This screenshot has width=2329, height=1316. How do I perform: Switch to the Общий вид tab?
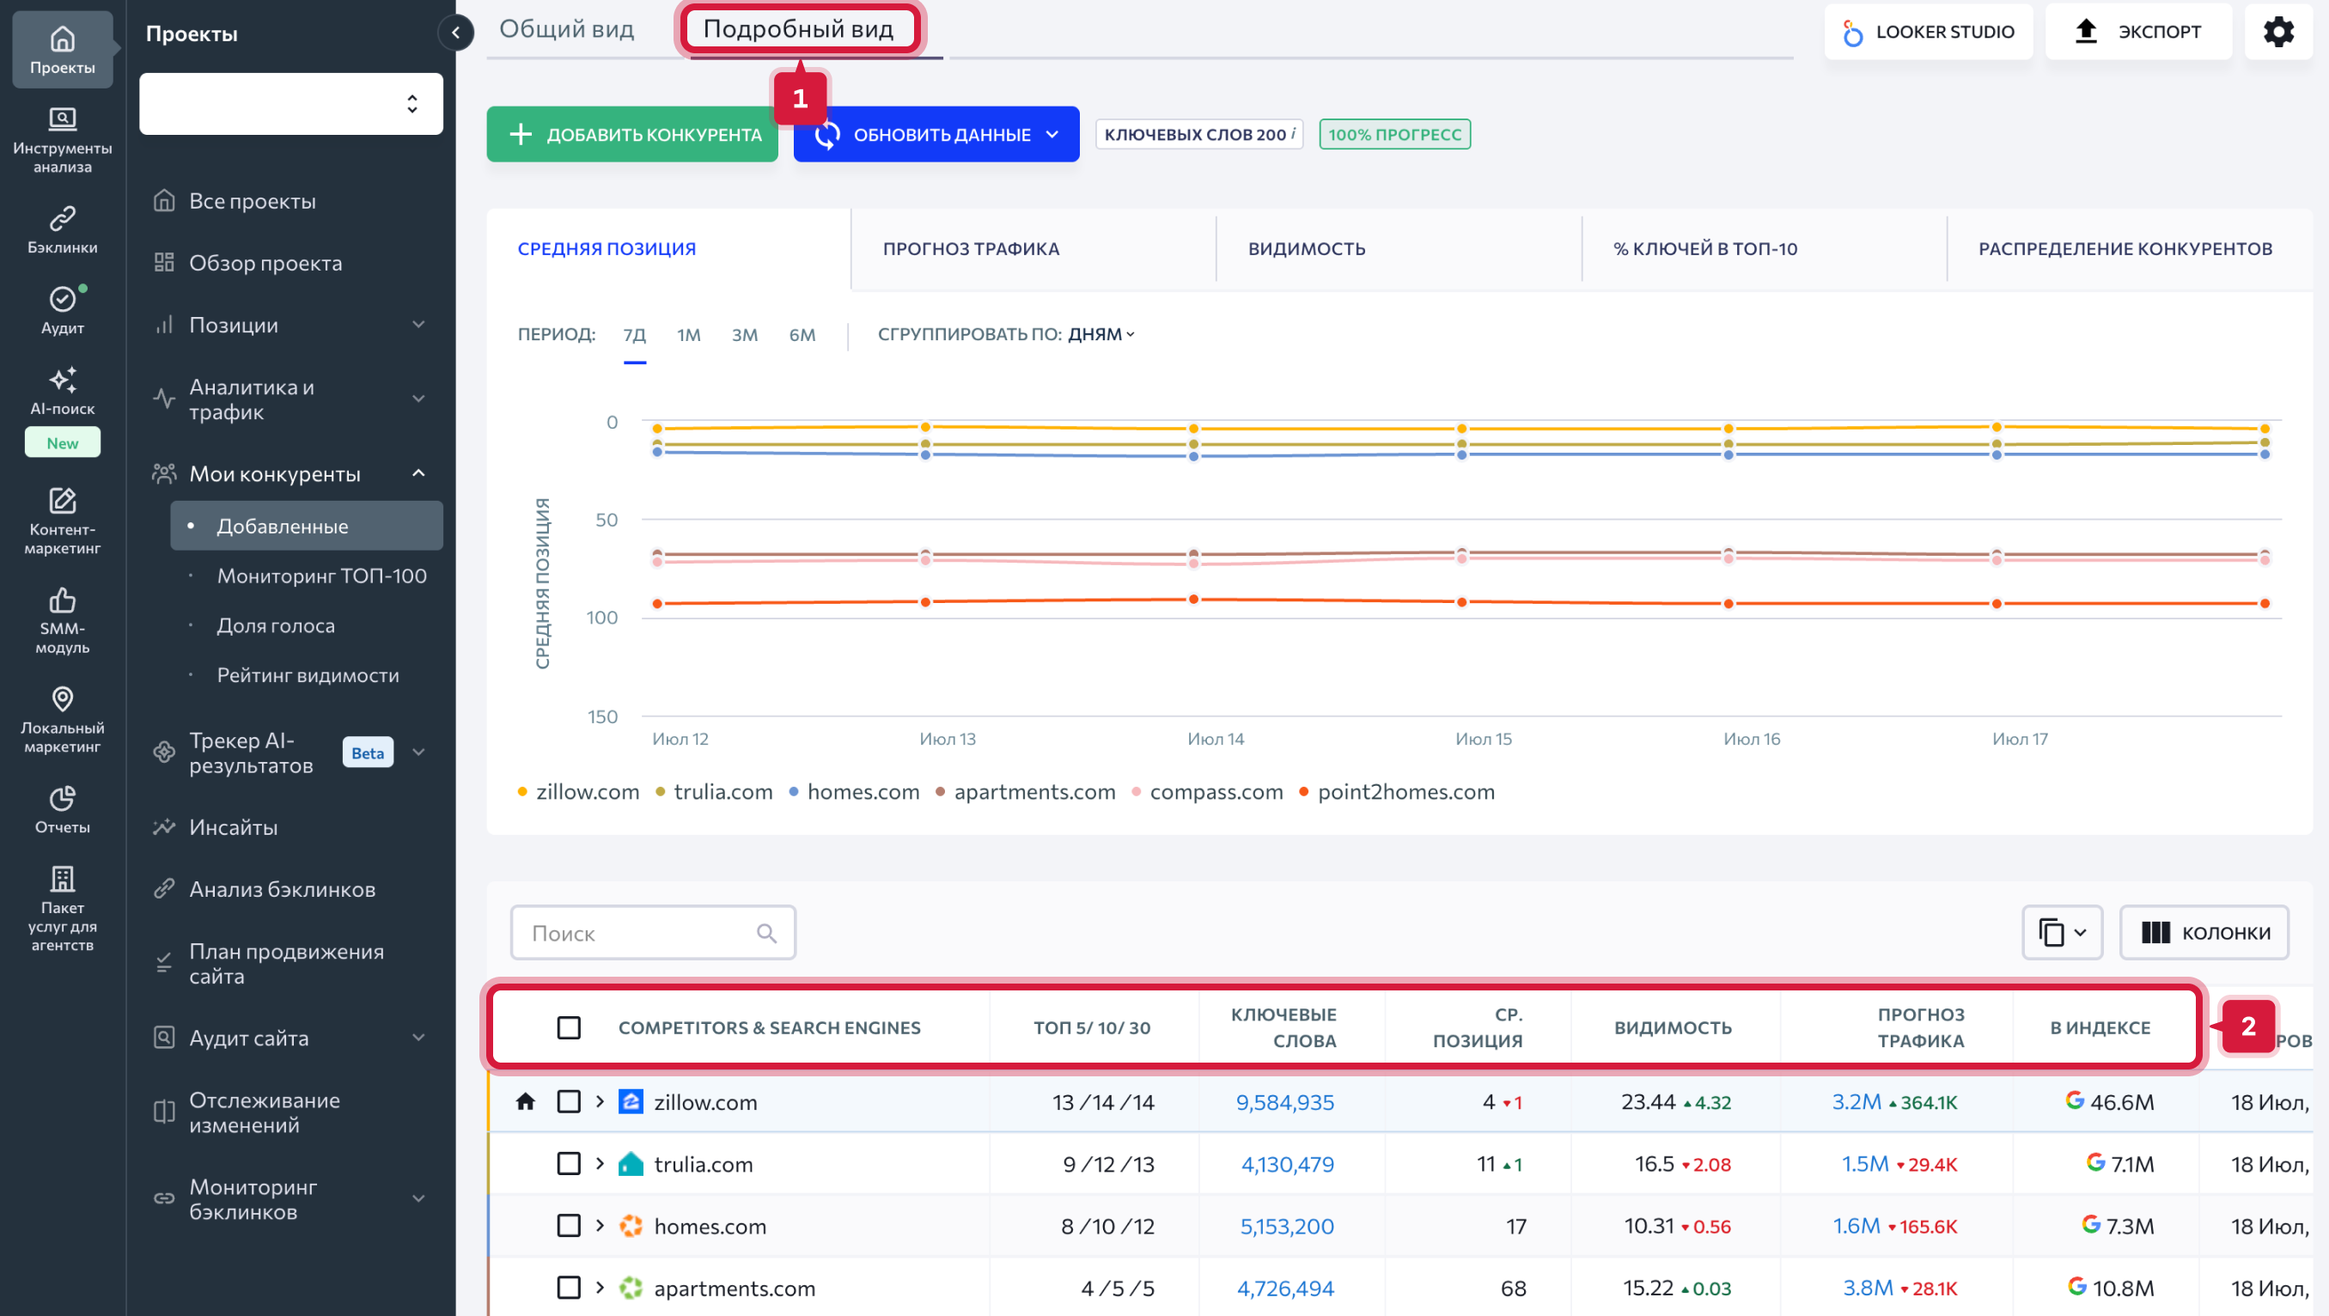[x=567, y=28]
